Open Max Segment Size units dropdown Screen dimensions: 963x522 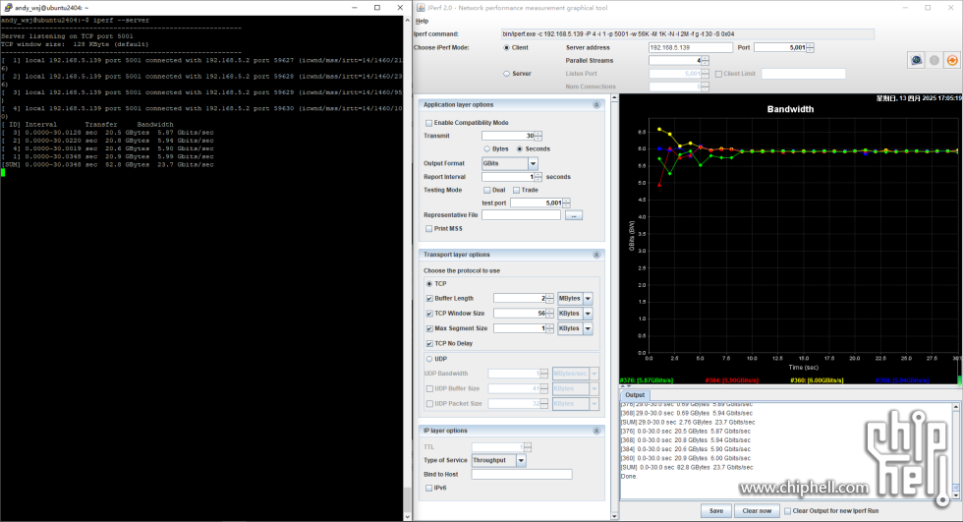coord(588,328)
